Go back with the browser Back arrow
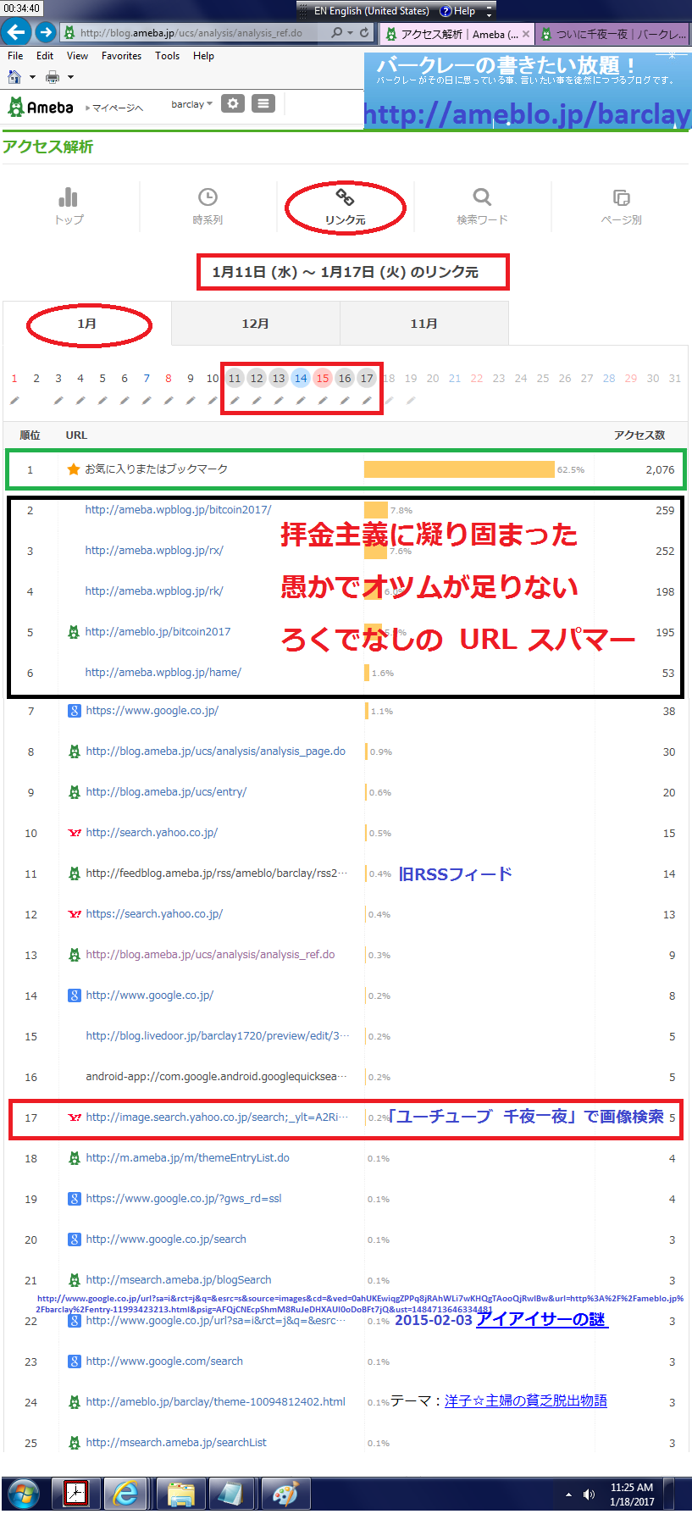The image size is (692, 1525). click(x=16, y=32)
